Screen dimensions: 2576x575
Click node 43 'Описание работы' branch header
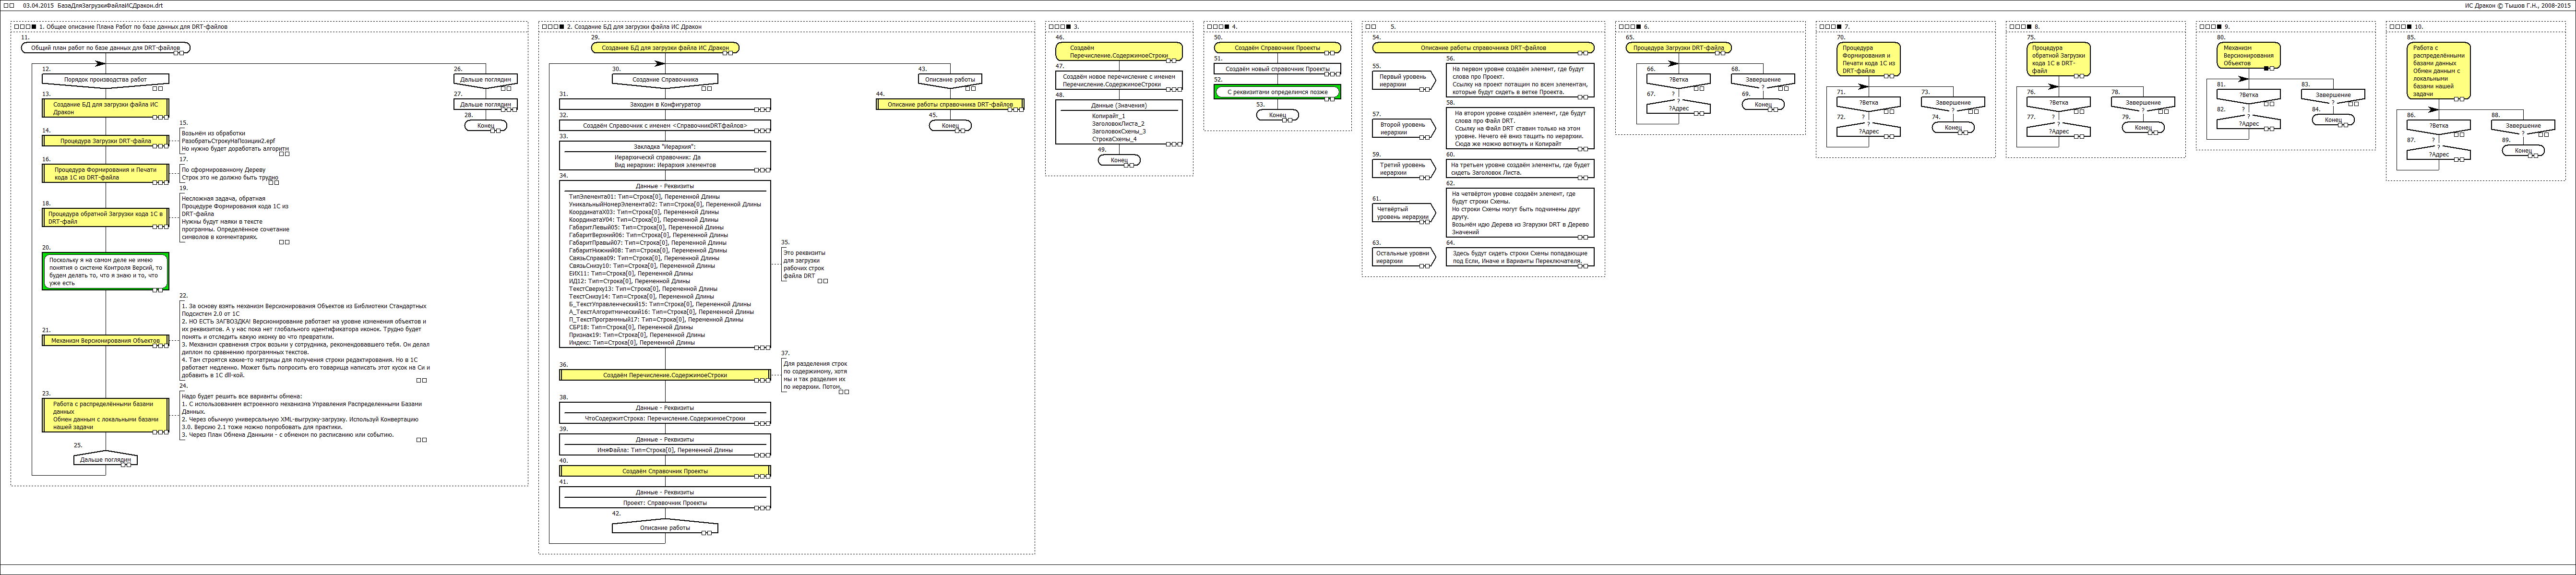tap(950, 79)
